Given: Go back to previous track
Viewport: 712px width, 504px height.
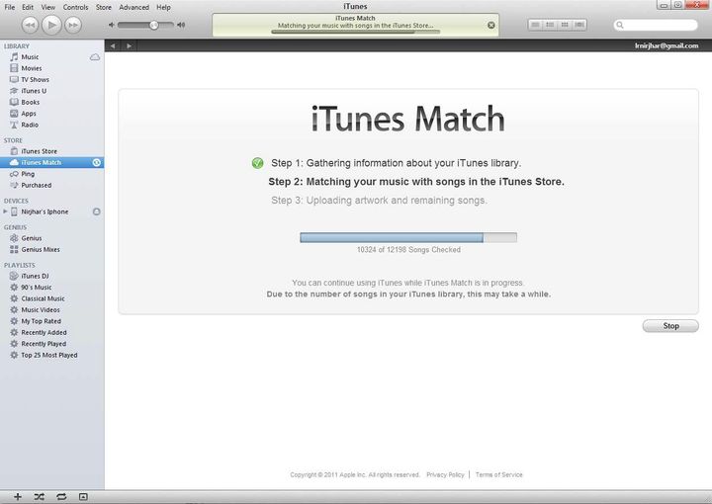Looking at the screenshot, I should [30, 24].
